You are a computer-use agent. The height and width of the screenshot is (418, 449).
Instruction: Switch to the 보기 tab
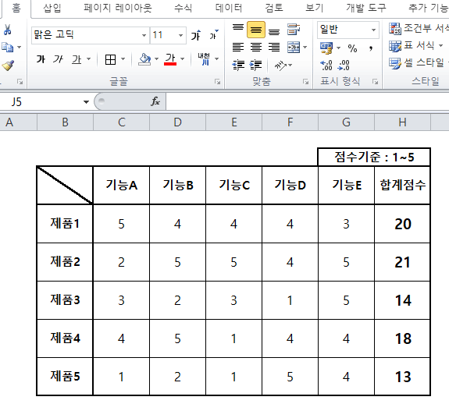click(x=314, y=8)
